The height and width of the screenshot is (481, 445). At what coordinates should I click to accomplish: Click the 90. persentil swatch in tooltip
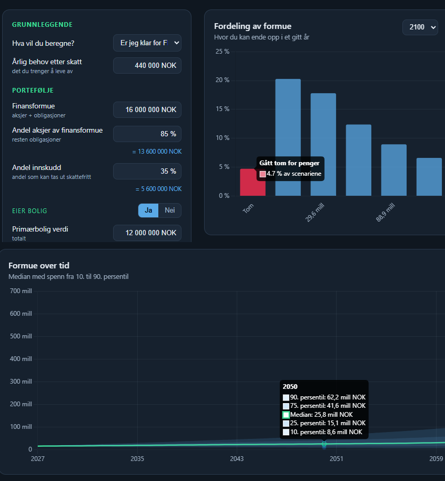click(x=286, y=397)
